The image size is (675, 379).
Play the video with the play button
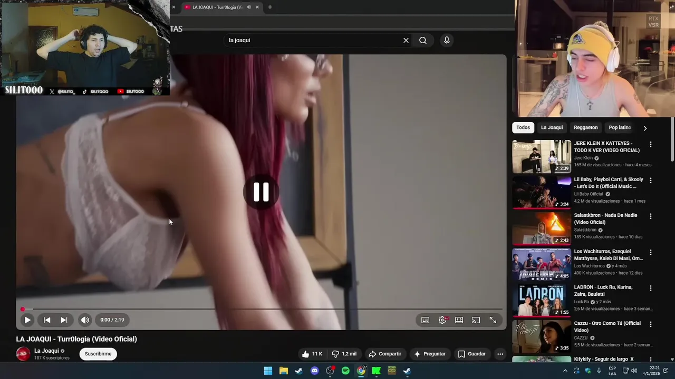click(x=27, y=320)
